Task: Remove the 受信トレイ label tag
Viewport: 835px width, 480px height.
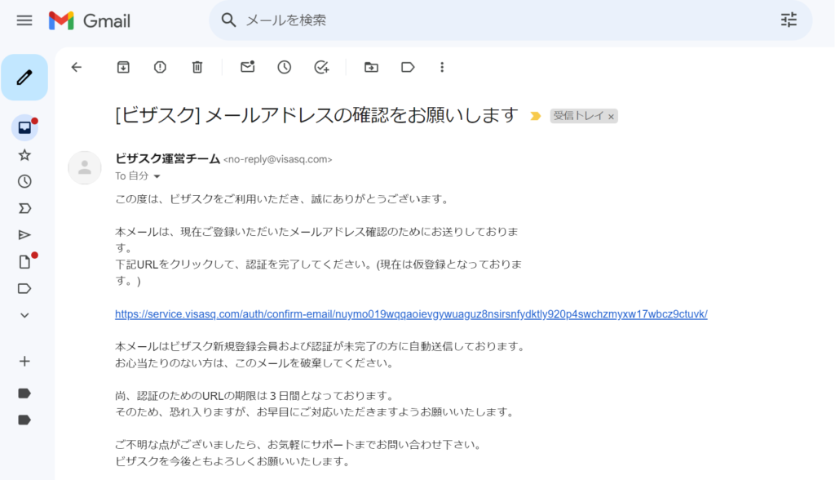Action: click(x=611, y=116)
